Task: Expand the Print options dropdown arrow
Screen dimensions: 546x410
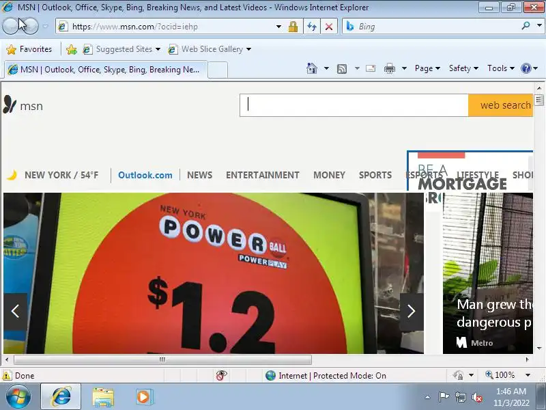Action: [404, 68]
